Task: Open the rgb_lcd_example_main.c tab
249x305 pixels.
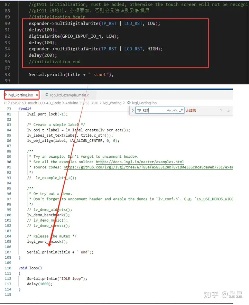Action: tap(69, 95)
